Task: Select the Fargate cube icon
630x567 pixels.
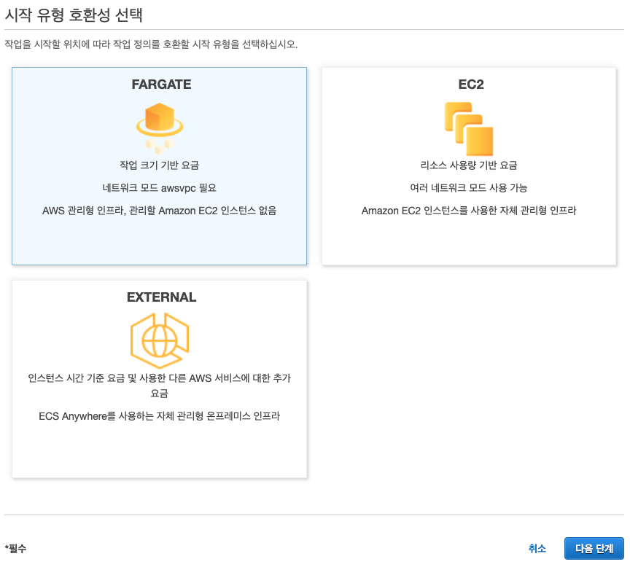Action: click(160, 128)
